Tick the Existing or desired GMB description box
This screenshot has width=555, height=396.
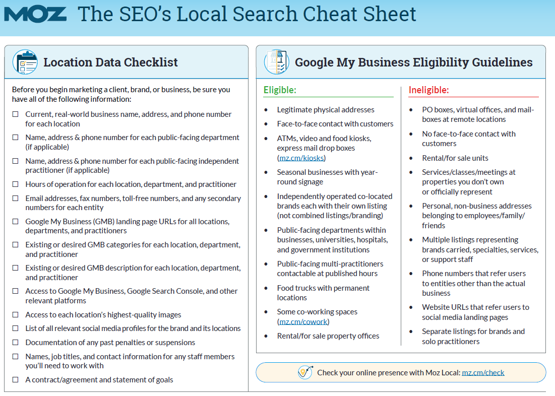(x=16, y=268)
